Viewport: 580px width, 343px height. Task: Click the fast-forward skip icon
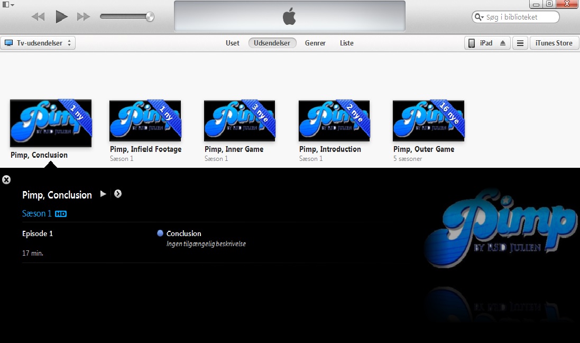pos(83,16)
